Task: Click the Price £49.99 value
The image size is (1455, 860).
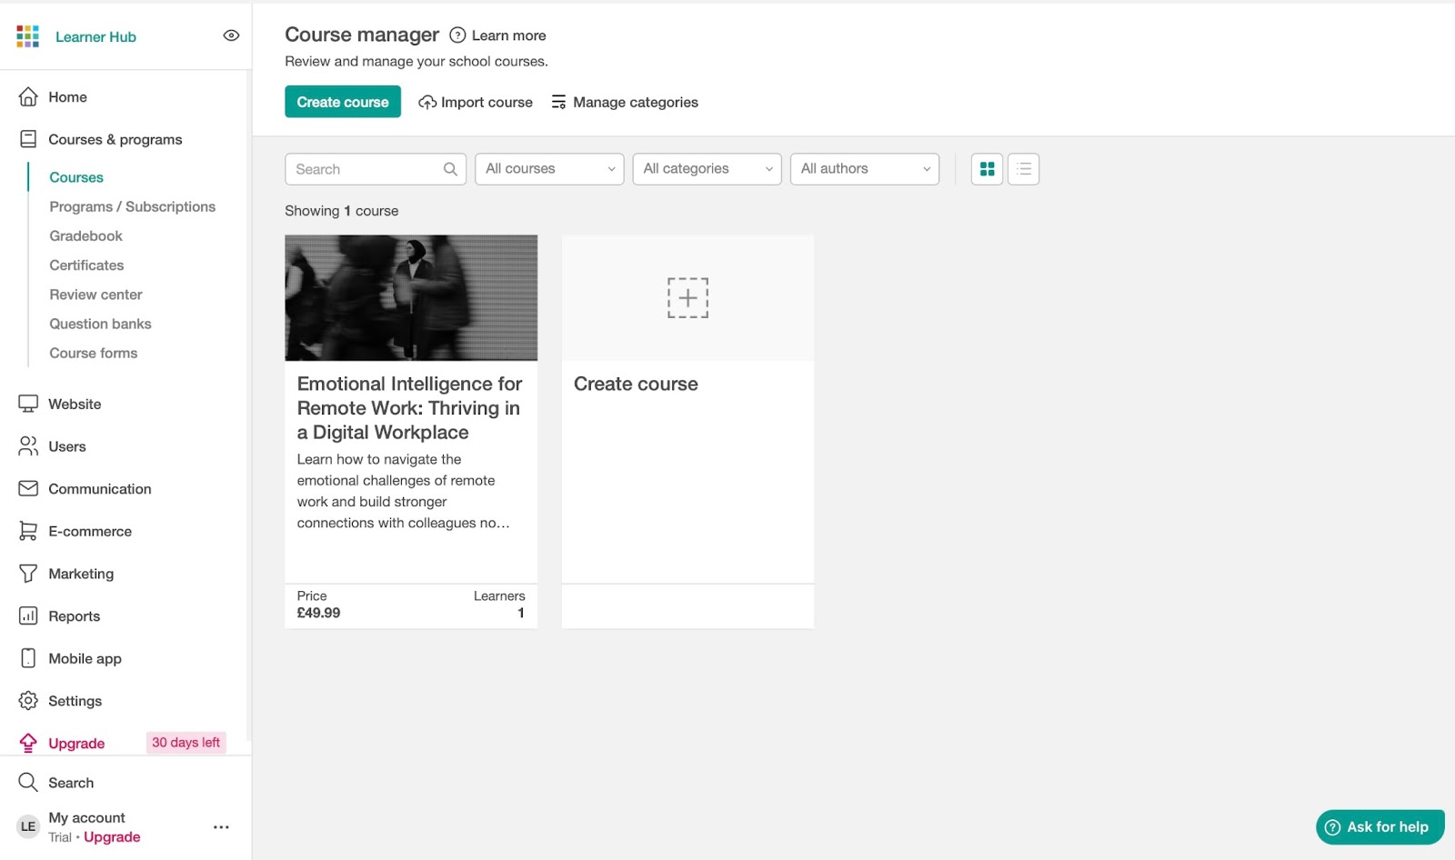Action: (318, 613)
